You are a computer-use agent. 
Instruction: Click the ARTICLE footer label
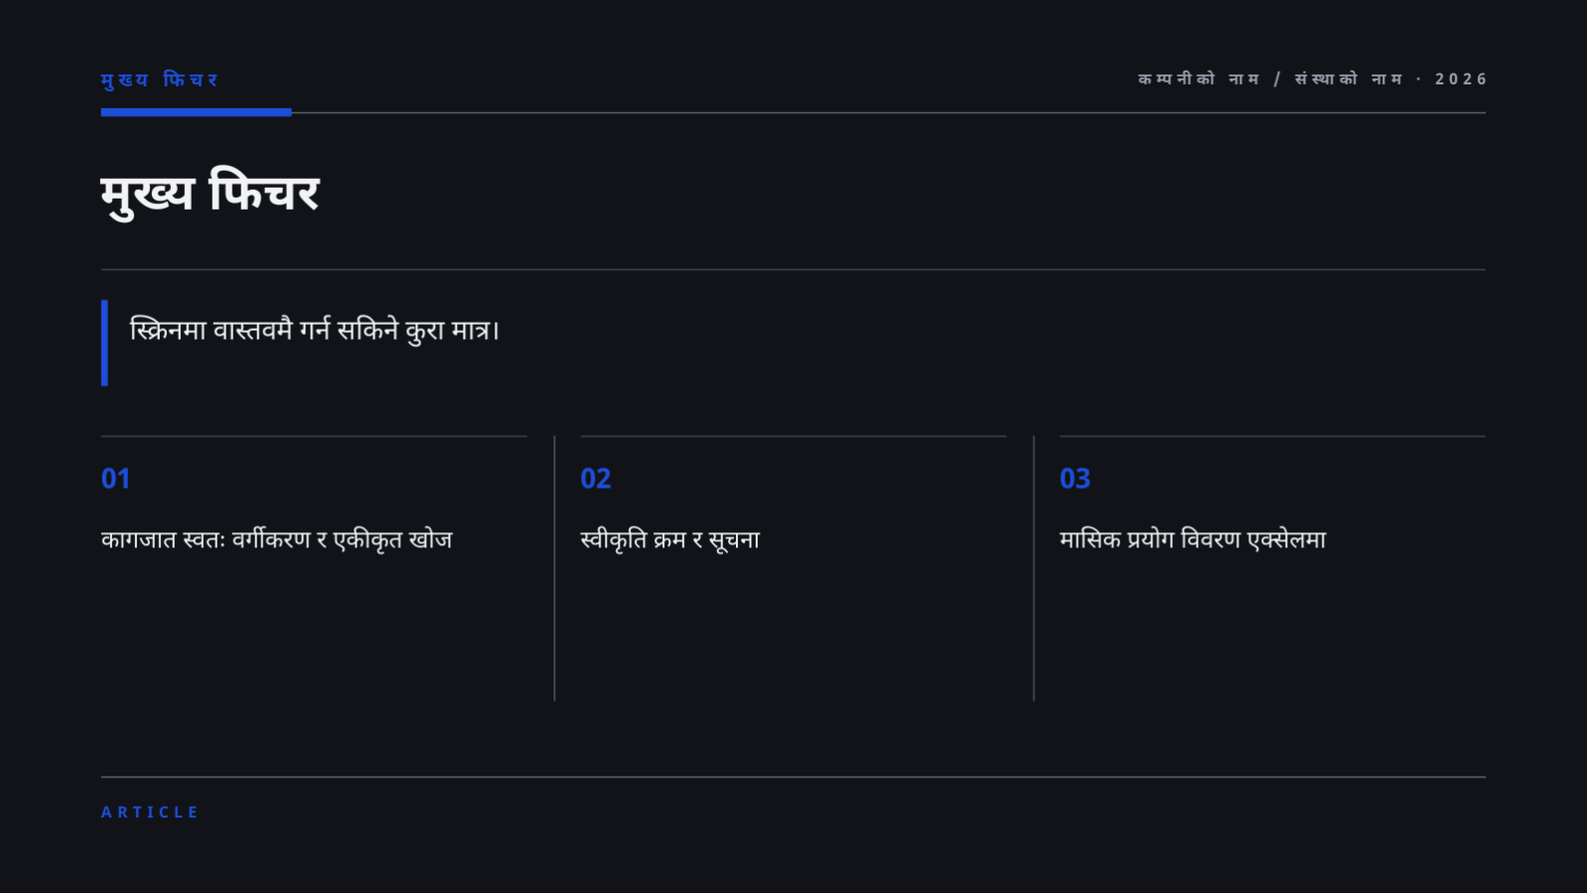pos(150,812)
